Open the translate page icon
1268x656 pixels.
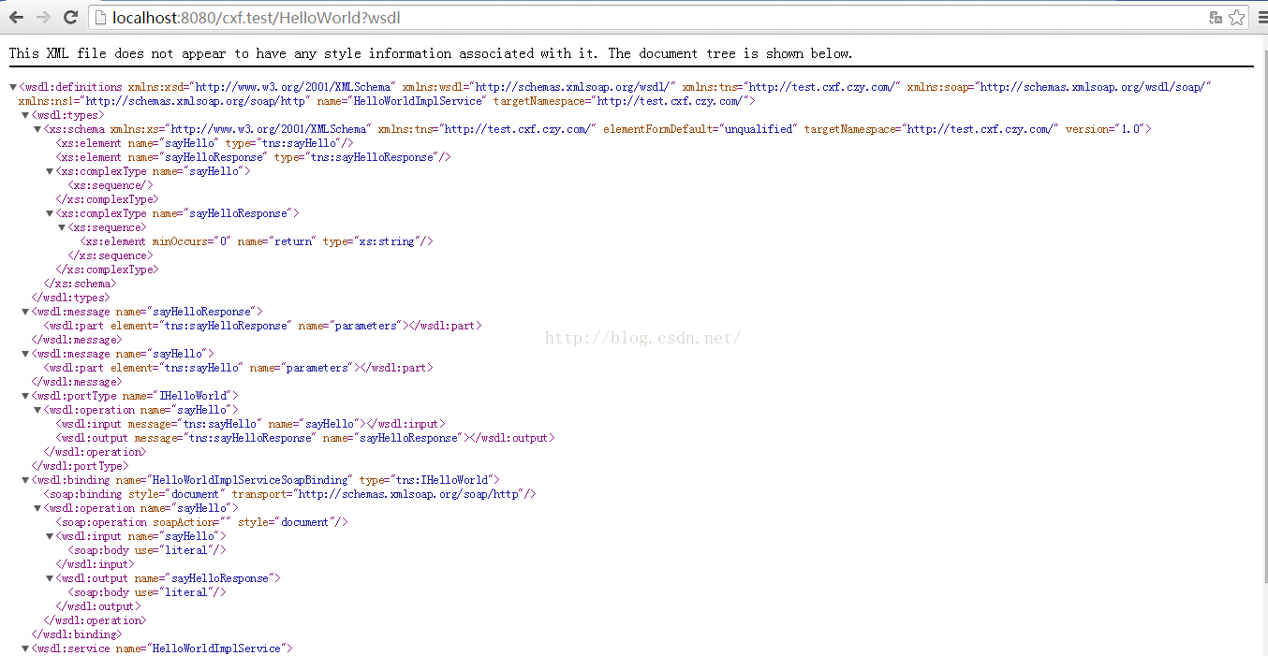[1216, 18]
